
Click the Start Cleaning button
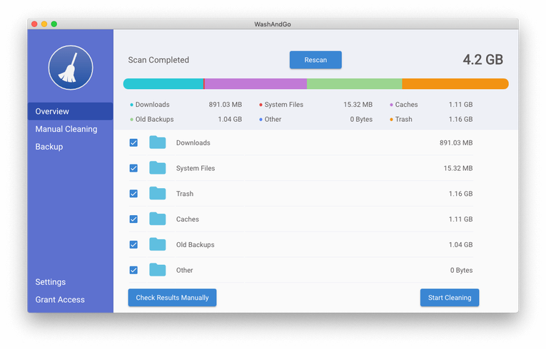click(x=450, y=298)
